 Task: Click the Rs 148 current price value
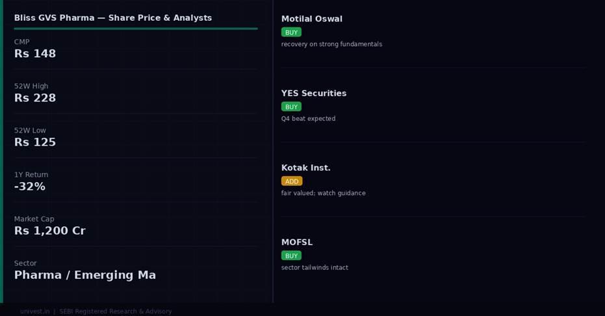pos(35,53)
